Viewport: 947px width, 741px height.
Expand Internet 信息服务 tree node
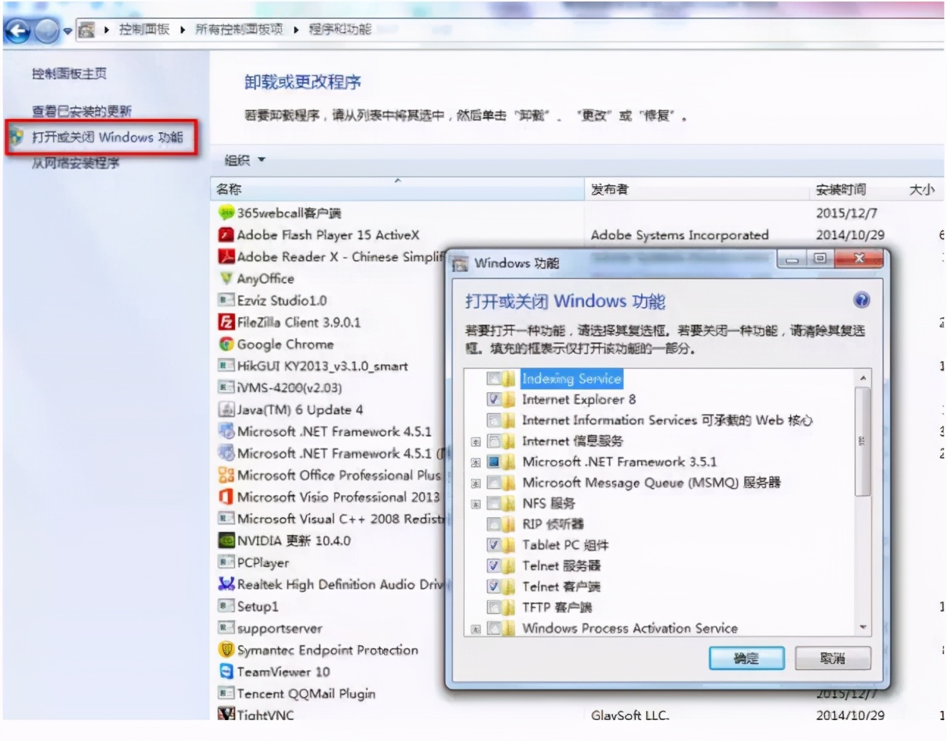476,442
